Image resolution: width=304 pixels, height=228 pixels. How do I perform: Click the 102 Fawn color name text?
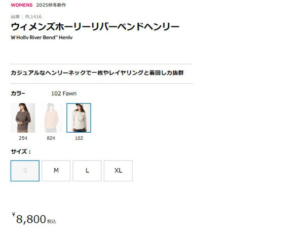(x=64, y=93)
